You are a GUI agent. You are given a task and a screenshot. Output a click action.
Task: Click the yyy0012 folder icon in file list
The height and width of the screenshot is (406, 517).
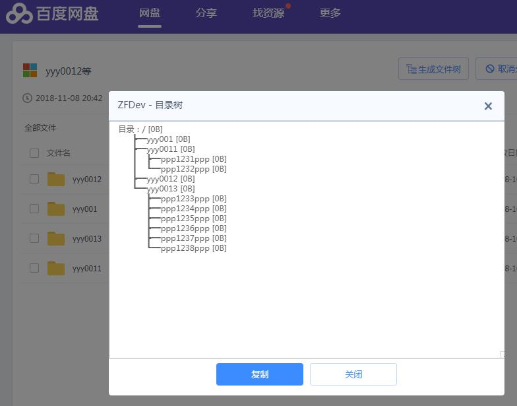55,180
